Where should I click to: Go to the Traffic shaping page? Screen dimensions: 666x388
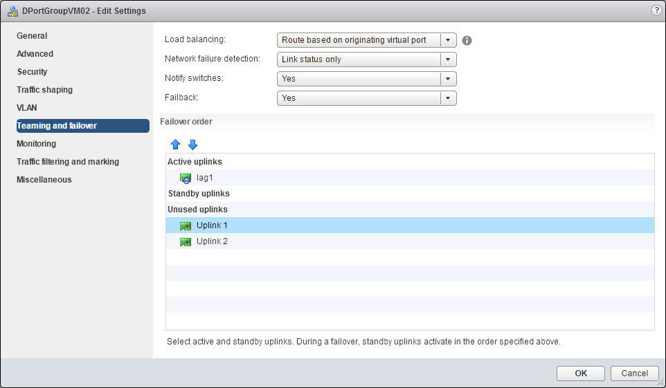point(44,90)
